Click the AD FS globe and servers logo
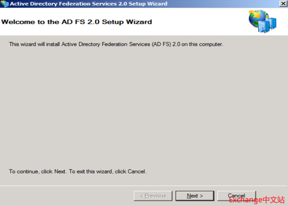This screenshot has height=206, width=288. (x=259, y=21)
